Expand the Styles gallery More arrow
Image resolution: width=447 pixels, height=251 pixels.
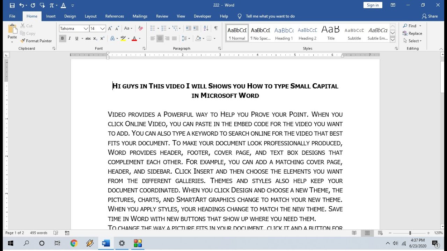point(393,40)
